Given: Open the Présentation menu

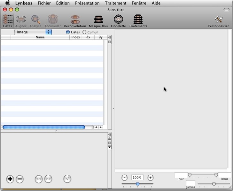Looking at the screenshot, I should [87, 3].
